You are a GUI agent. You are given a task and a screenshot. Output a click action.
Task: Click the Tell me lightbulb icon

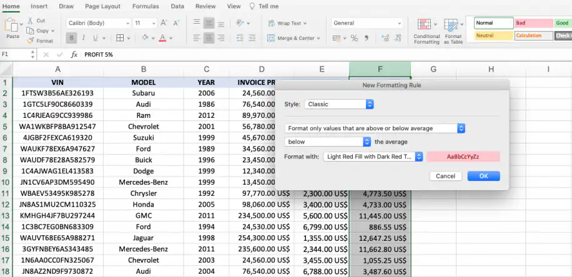[x=252, y=6]
